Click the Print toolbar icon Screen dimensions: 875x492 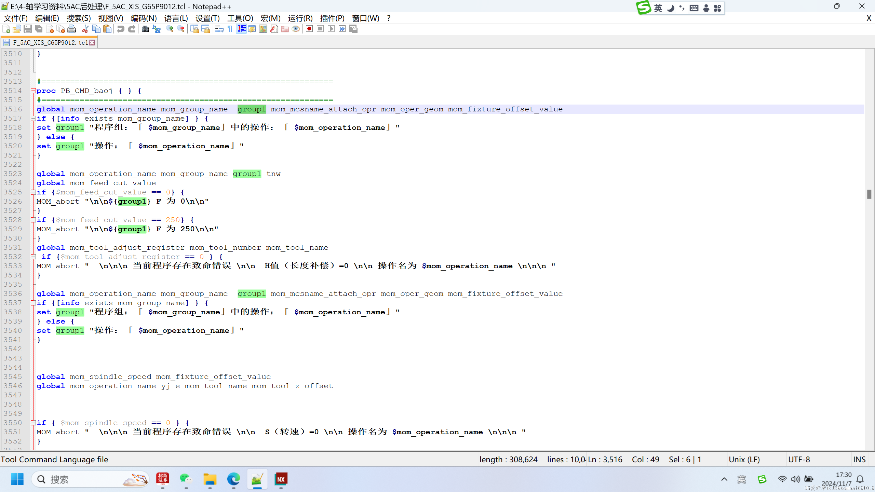[x=72, y=29]
